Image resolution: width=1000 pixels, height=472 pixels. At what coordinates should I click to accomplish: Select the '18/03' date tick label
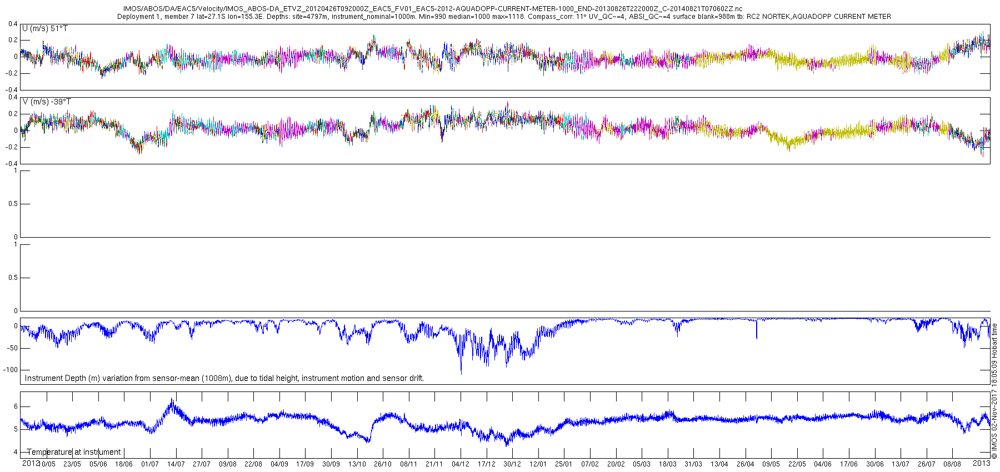point(668,464)
